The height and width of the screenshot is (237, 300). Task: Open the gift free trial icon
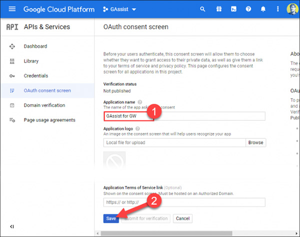click(218, 9)
